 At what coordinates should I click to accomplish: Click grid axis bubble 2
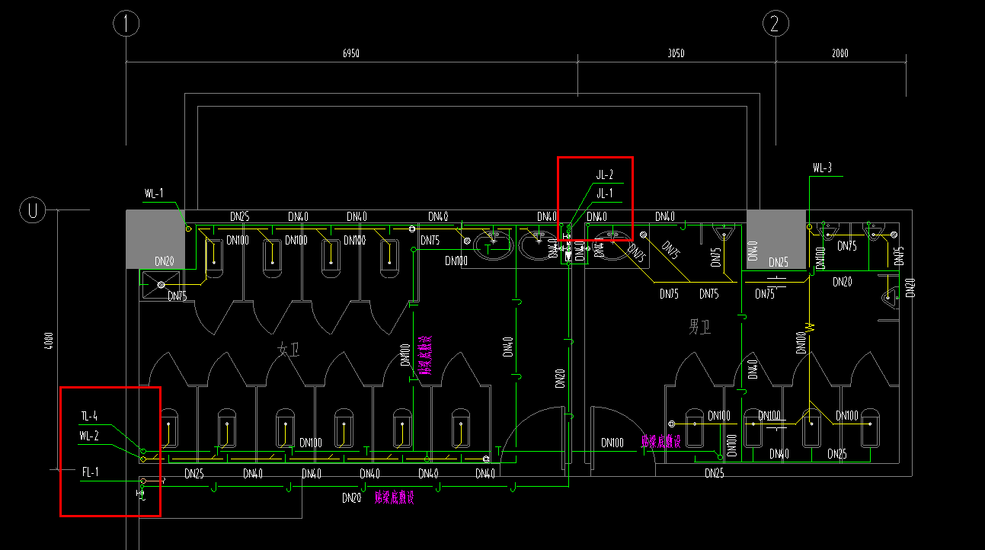point(776,24)
